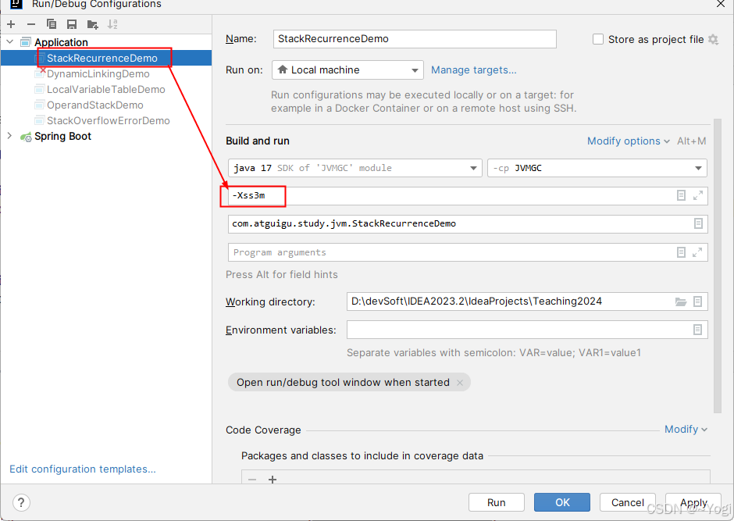Viewport: 734px width, 521px height.
Task: Enable the Store as project file checkbox
Action: [598, 39]
